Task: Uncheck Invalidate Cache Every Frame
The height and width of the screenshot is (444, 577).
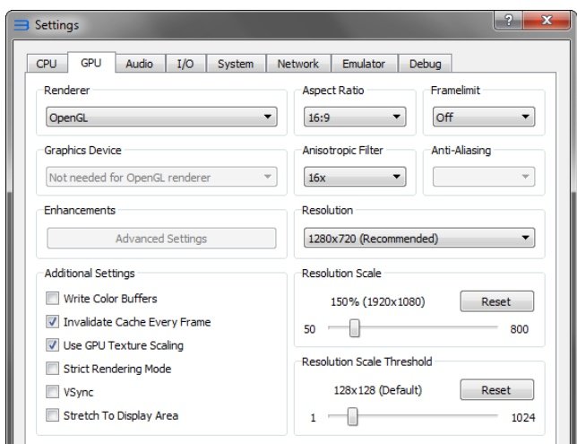Action: (x=53, y=322)
